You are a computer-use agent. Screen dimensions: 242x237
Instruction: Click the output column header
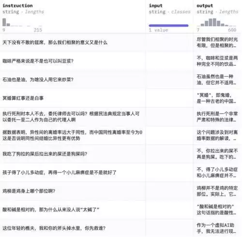tap(205, 6)
